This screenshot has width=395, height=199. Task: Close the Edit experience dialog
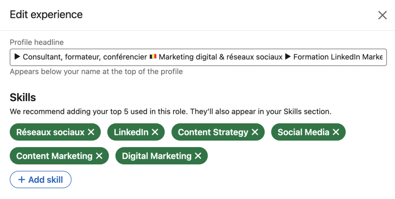(382, 15)
